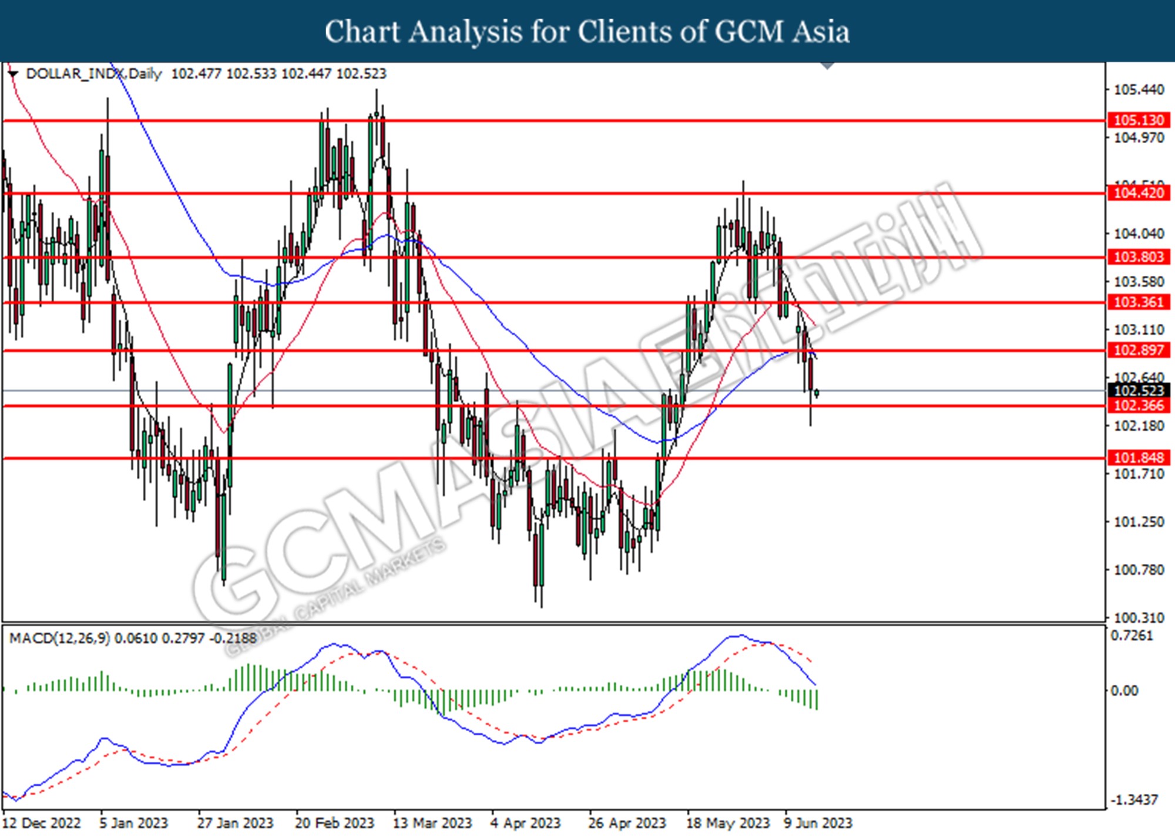Click the 104.040 price scale value
Viewport: 1175px width, 838px height.
coord(1139,234)
